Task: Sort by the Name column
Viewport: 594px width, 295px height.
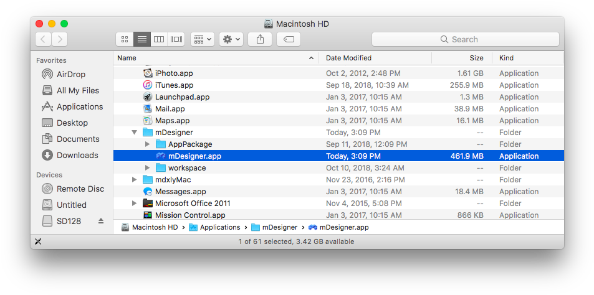Action: tap(216, 58)
